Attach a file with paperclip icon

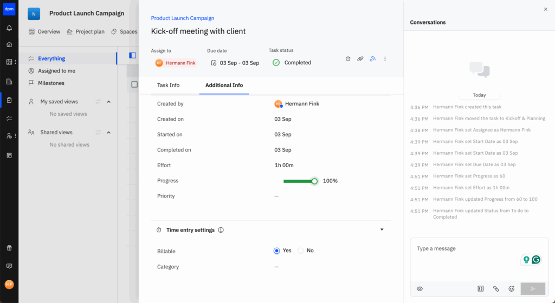pos(496,288)
